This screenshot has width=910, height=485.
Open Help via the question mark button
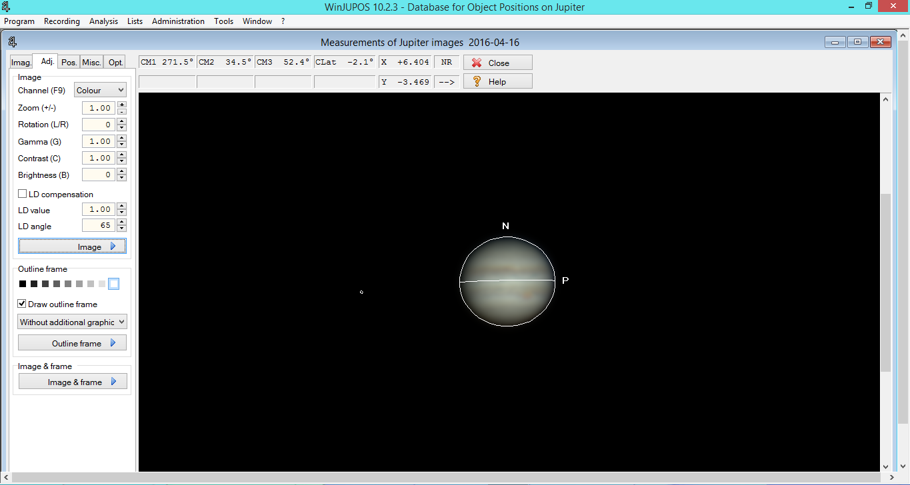tap(497, 81)
